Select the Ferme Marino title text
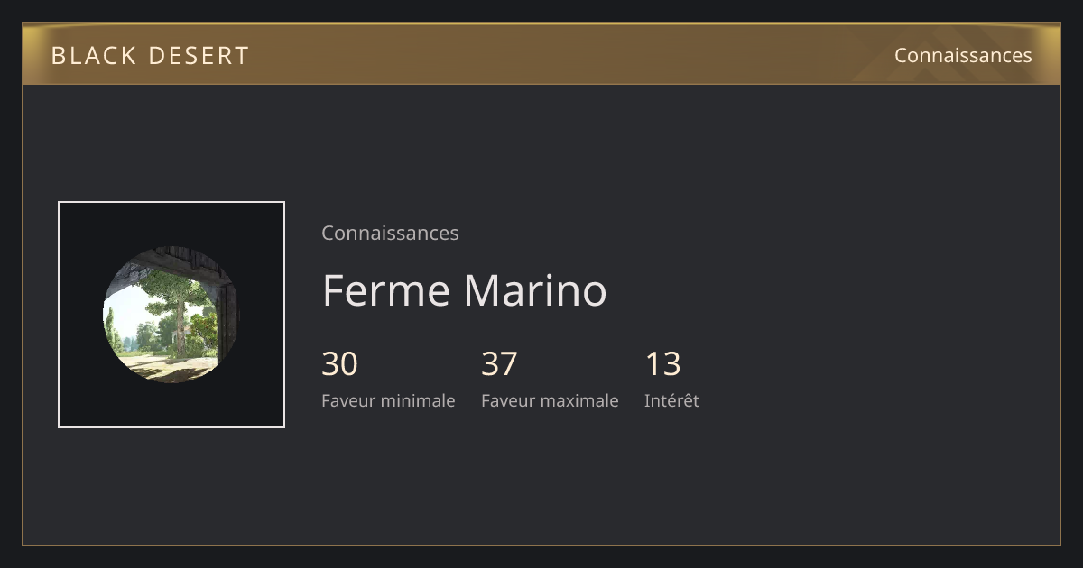 click(464, 290)
